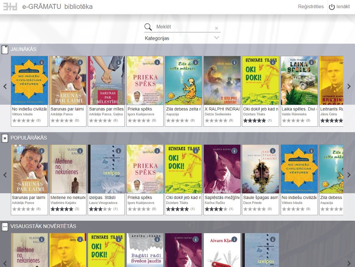Image resolution: width=355 pixels, height=267 pixels.
Task: Show info for Saplēstās mežģīnes in Populārākās
Action: 234,151
